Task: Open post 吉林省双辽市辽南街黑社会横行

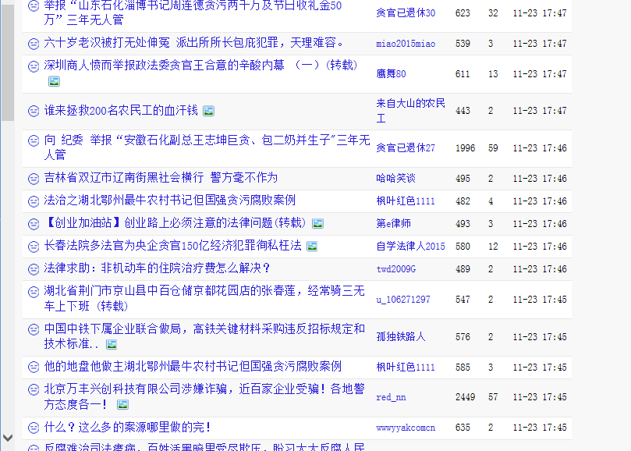Action: click(161, 178)
